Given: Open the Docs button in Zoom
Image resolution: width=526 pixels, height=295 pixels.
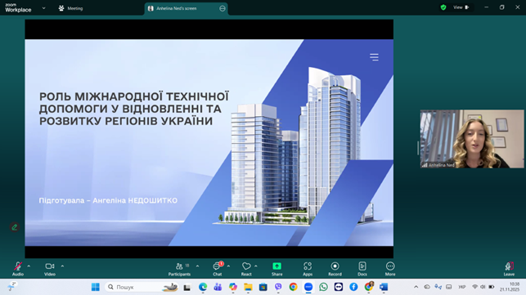Looking at the screenshot, I should coord(362,269).
